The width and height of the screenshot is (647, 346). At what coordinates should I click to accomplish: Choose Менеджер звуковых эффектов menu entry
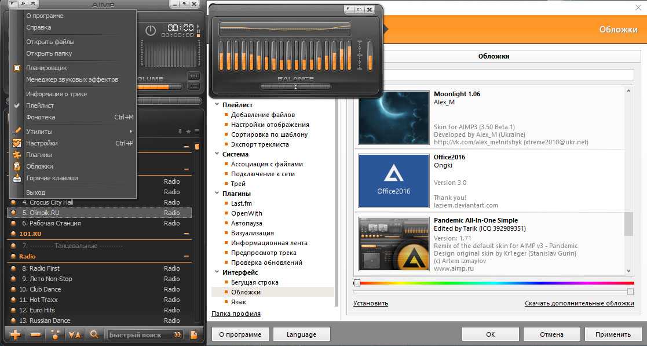pyautogui.click(x=72, y=79)
